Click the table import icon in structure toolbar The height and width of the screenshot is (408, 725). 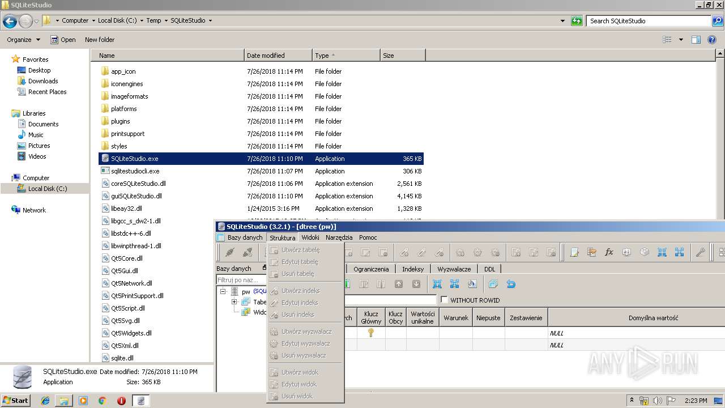point(437,284)
